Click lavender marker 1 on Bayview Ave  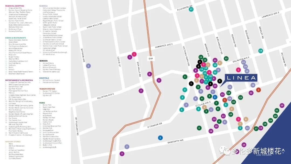pyautogui.click(x=88, y=66)
